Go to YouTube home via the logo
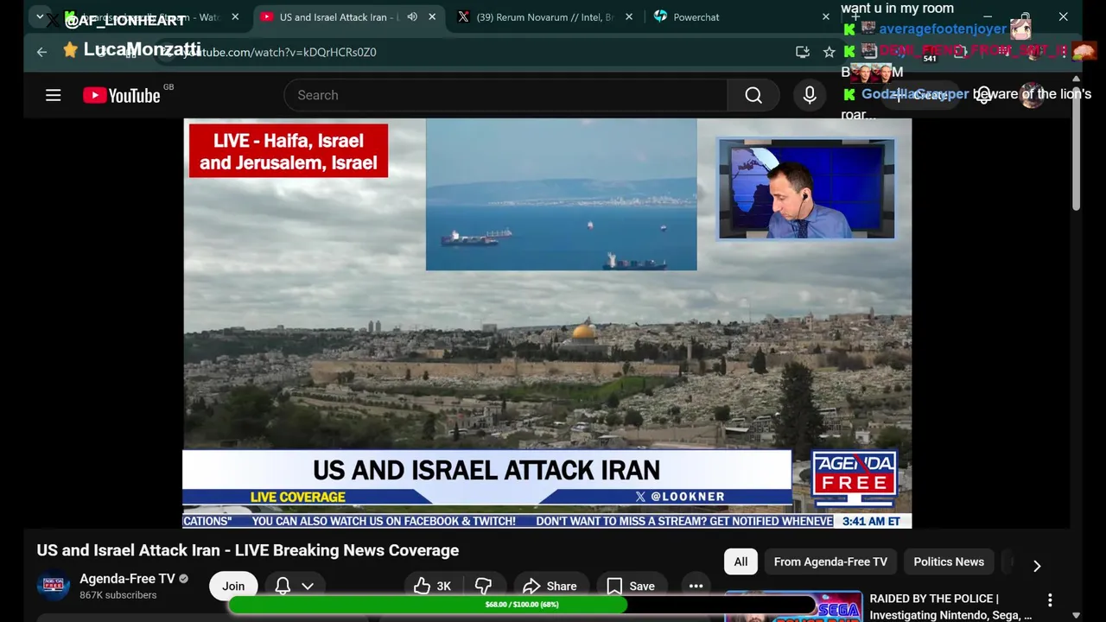The image size is (1106, 622). [x=122, y=95]
